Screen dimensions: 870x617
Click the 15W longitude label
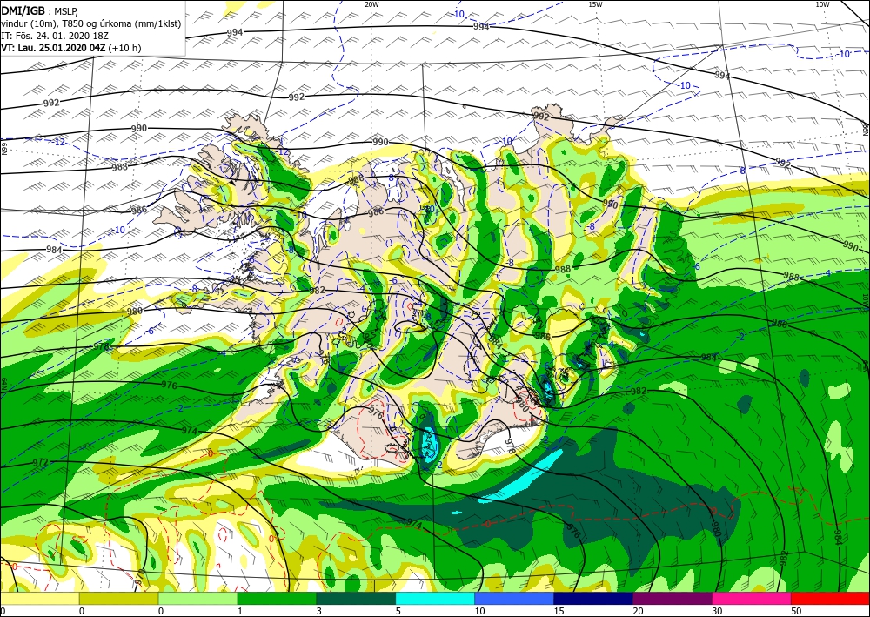(595, 4)
